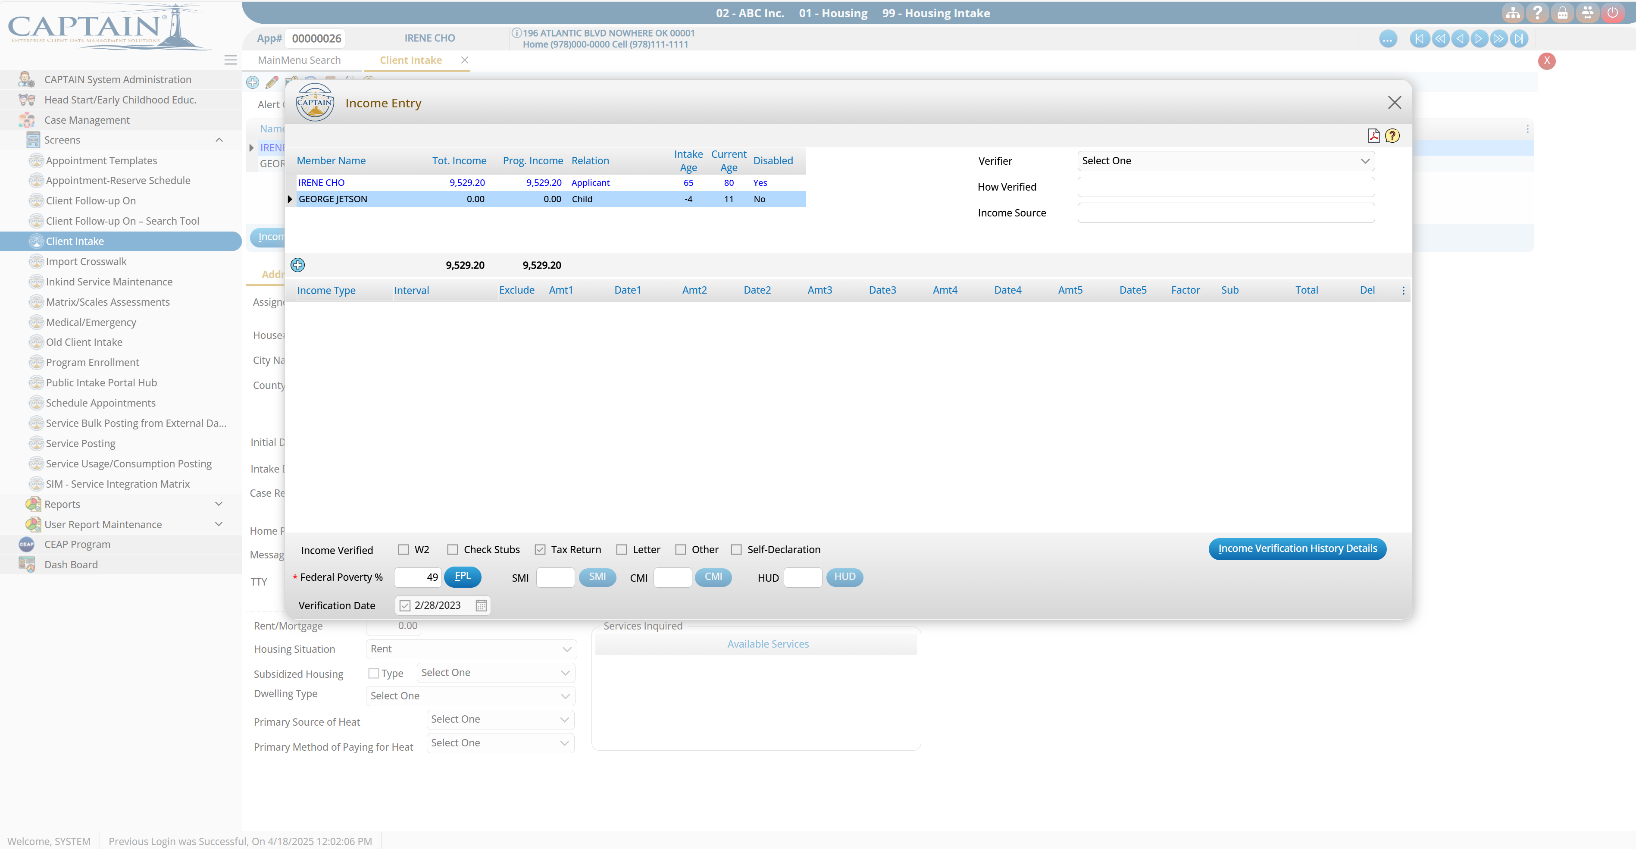Screen dimensions: 1636x849
Task: Open Head Start/Early Childhood Educ. menu
Action: (x=120, y=100)
